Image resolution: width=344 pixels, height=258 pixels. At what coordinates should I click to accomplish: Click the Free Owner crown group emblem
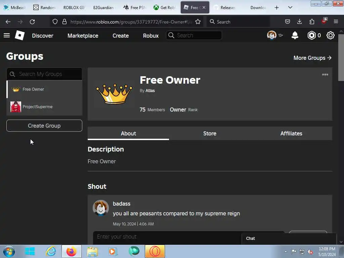coord(114,94)
